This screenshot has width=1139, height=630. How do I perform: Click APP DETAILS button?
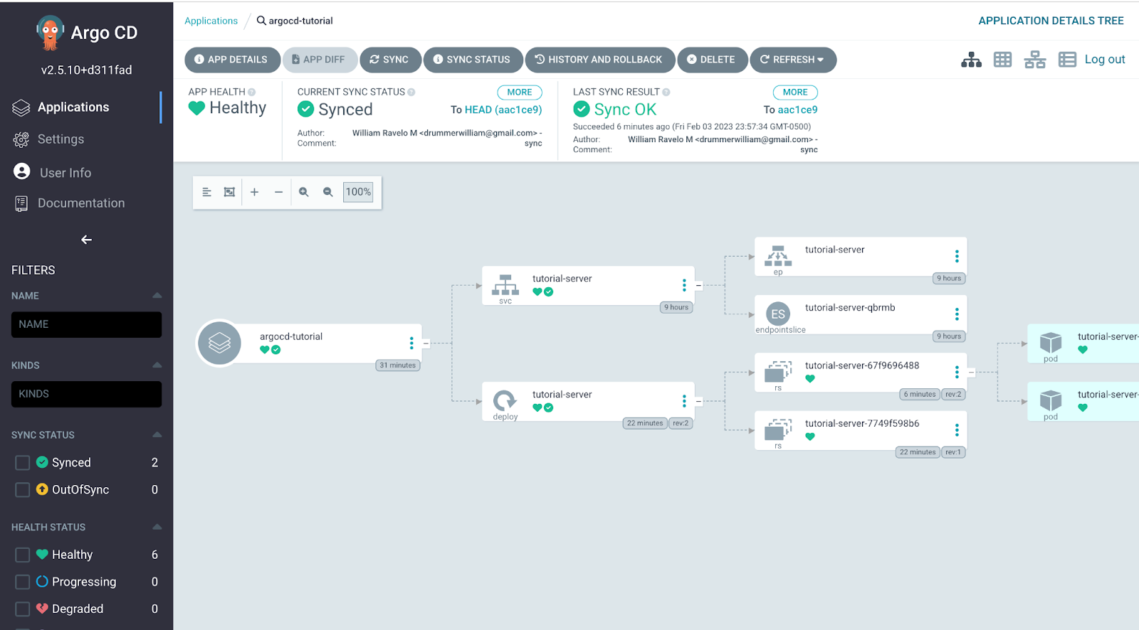231,60
